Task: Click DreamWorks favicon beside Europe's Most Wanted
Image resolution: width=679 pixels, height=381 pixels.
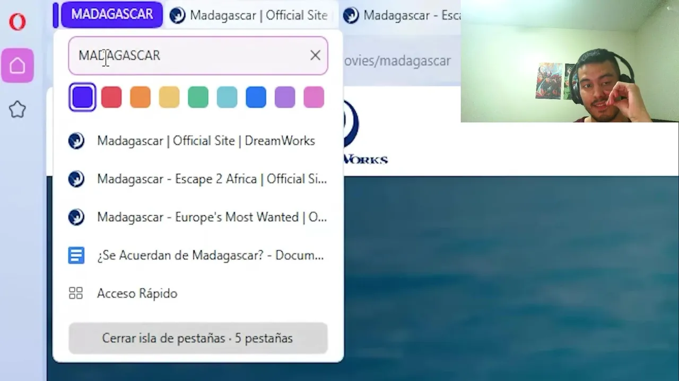Action: click(76, 217)
